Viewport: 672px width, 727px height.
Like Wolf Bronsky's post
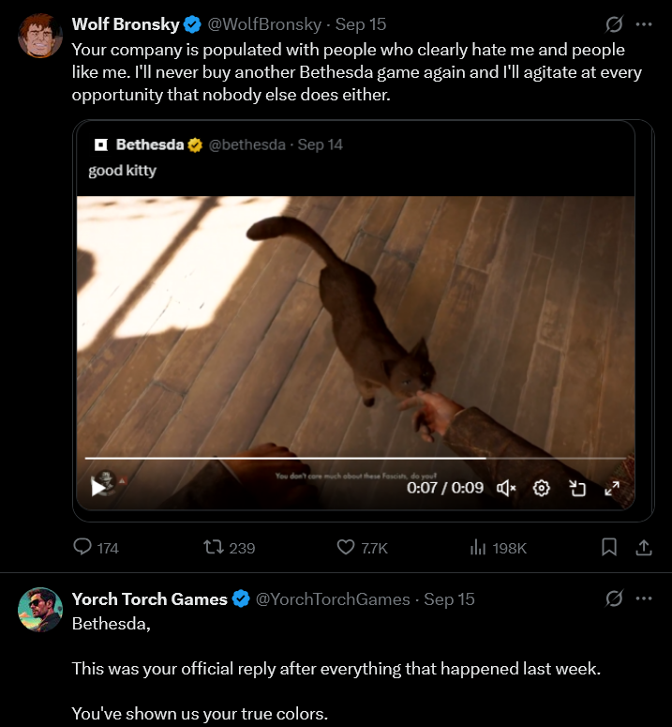346,547
